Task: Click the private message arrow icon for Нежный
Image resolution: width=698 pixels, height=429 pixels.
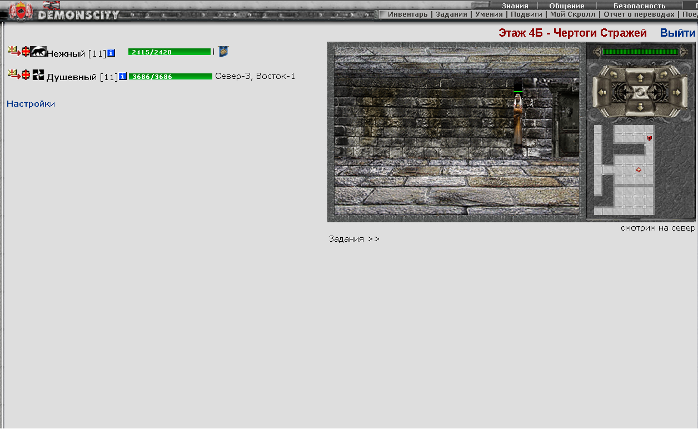Action: (14, 51)
